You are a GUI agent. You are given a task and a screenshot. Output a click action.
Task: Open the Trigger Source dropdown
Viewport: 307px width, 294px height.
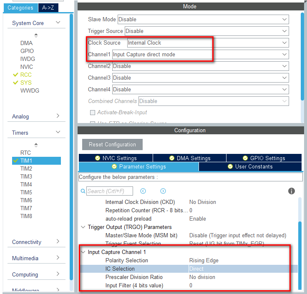(207, 31)
